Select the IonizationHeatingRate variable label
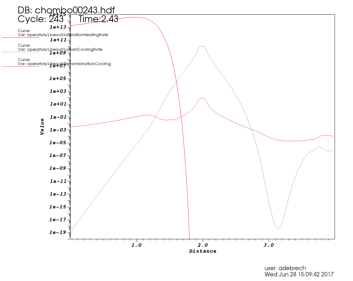353x281 pixels. [63, 35]
